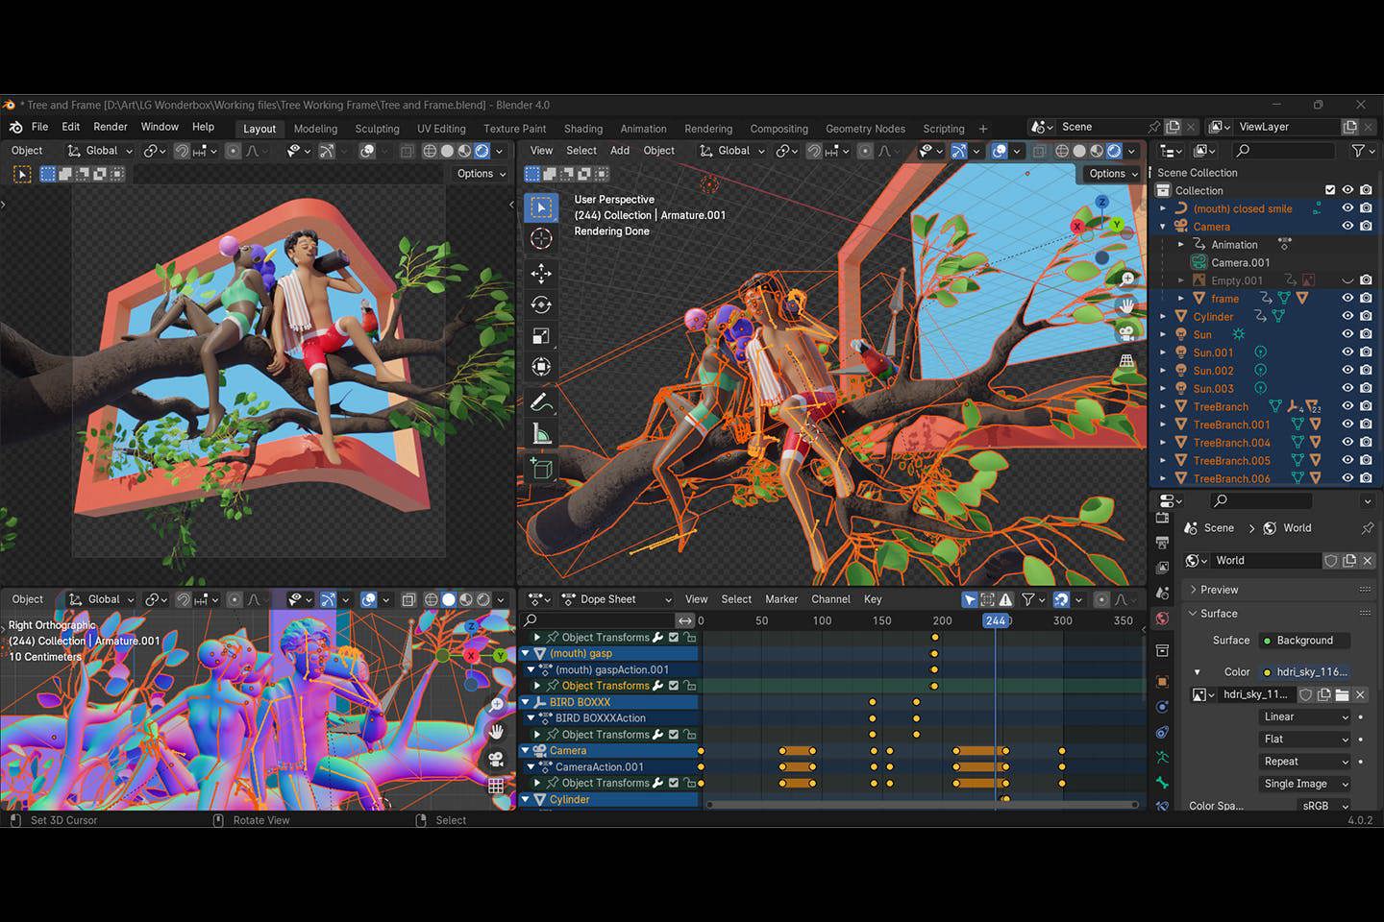Toggle Only Show Selected in Dope Sheet header
The height and width of the screenshot is (922, 1384).
point(970,599)
